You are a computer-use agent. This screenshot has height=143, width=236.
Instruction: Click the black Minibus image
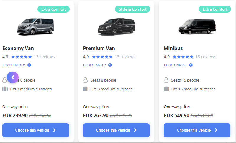(197, 26)
